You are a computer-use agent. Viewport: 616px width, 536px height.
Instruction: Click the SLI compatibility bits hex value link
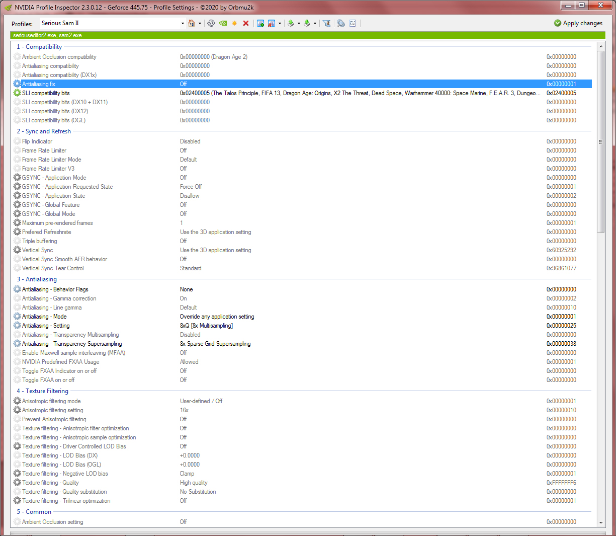point(561,93)
